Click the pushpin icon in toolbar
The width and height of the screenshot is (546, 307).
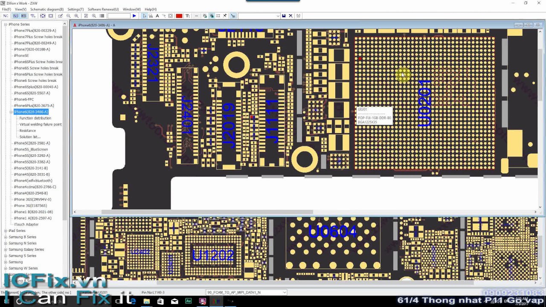tap(225, 16)
